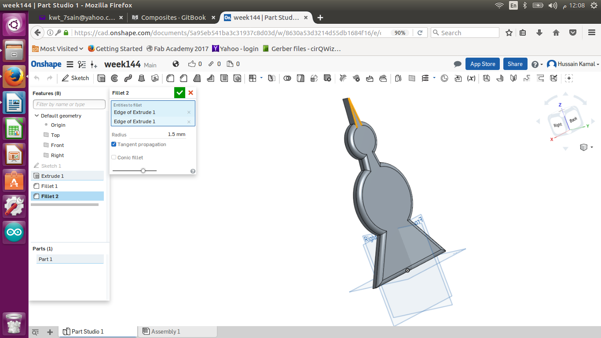Select the Revolve tool
This screenshot has width=601, height=338.
pos(114,78)
